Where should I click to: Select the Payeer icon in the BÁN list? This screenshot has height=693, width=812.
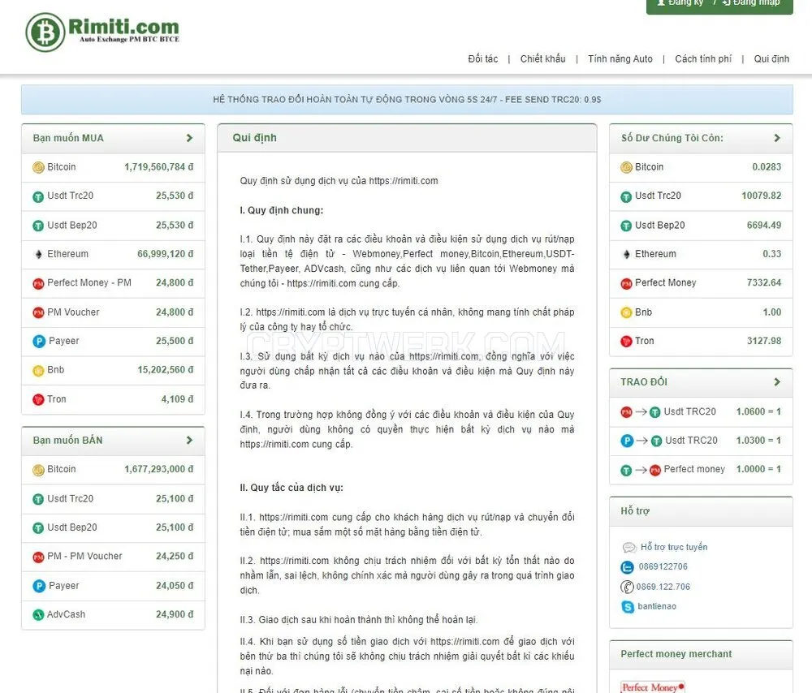pyautogui.click(x=39, y=586)
